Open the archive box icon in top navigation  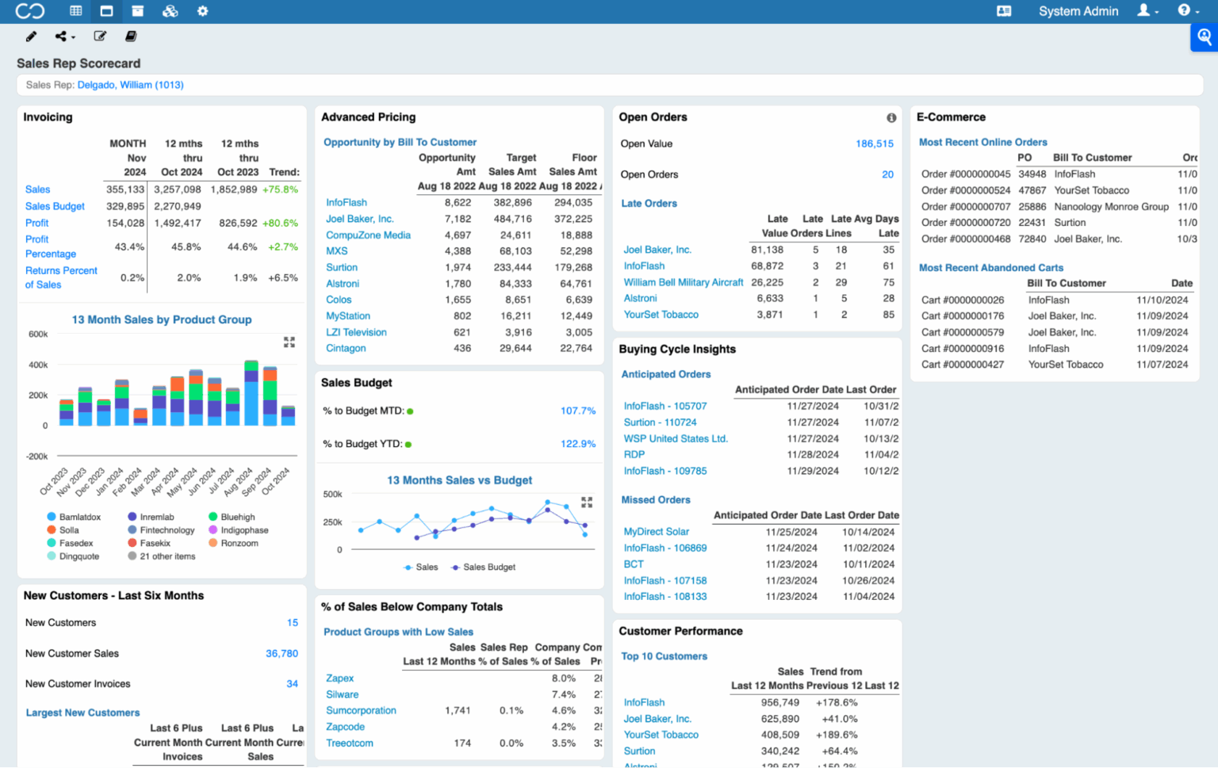click(137, 11)
